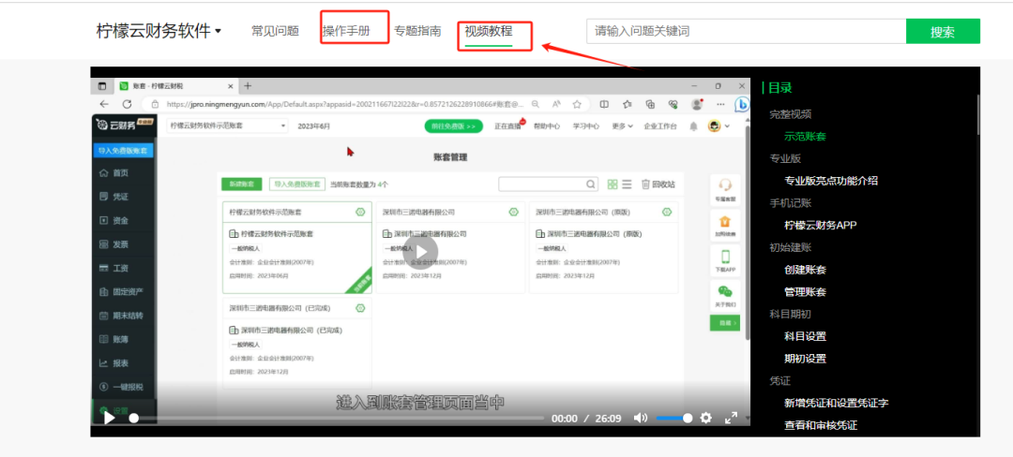The image size is (1013, 457).
Task: Click 更多 dropdown in video header
Action: click(x=623, y=126)
